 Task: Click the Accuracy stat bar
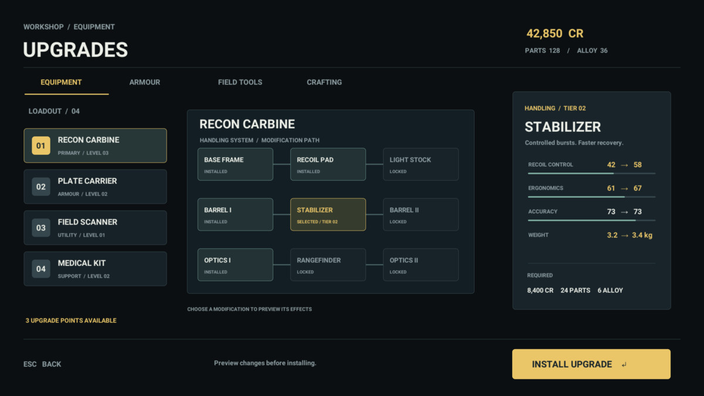point(591,221)
